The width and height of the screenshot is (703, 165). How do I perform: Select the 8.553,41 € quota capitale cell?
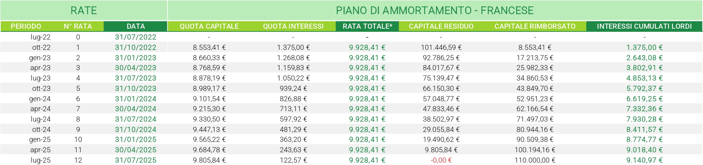[209, 47]
